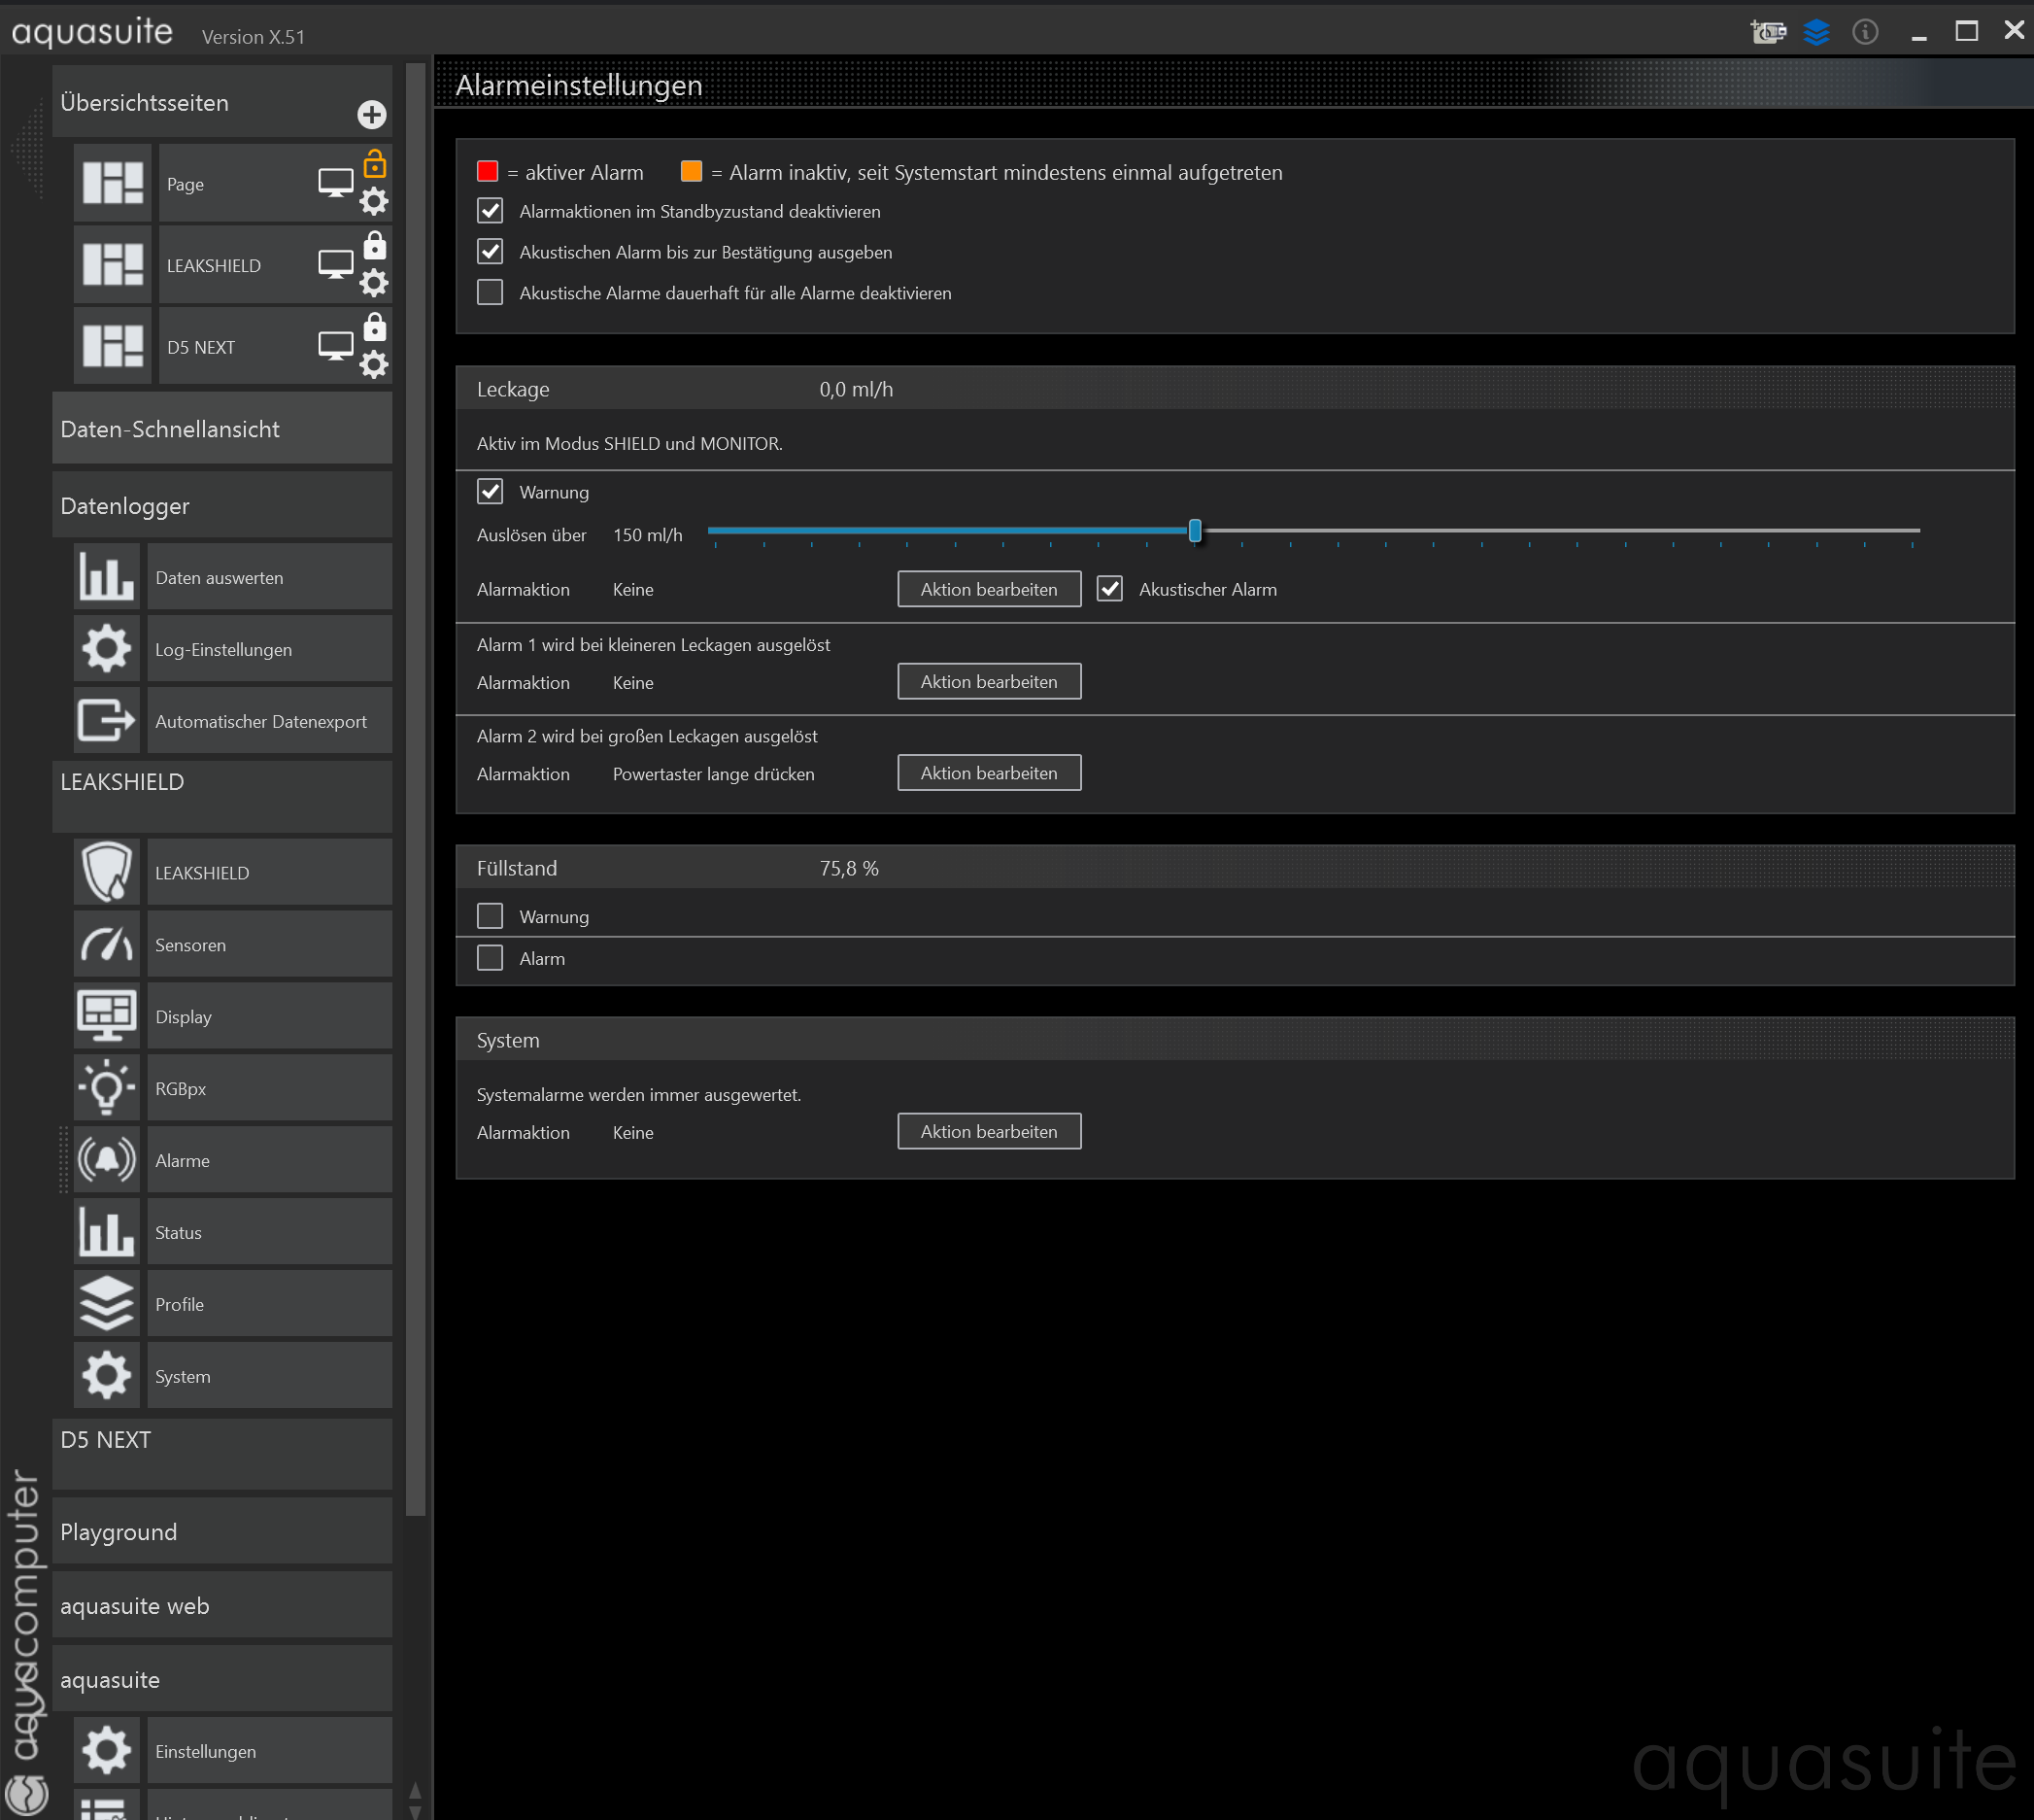2034x1820 pixels.
Task: Enable Akustische Alarme dauerhaft deaktivieren checkbox
Action: coord(490,293)
